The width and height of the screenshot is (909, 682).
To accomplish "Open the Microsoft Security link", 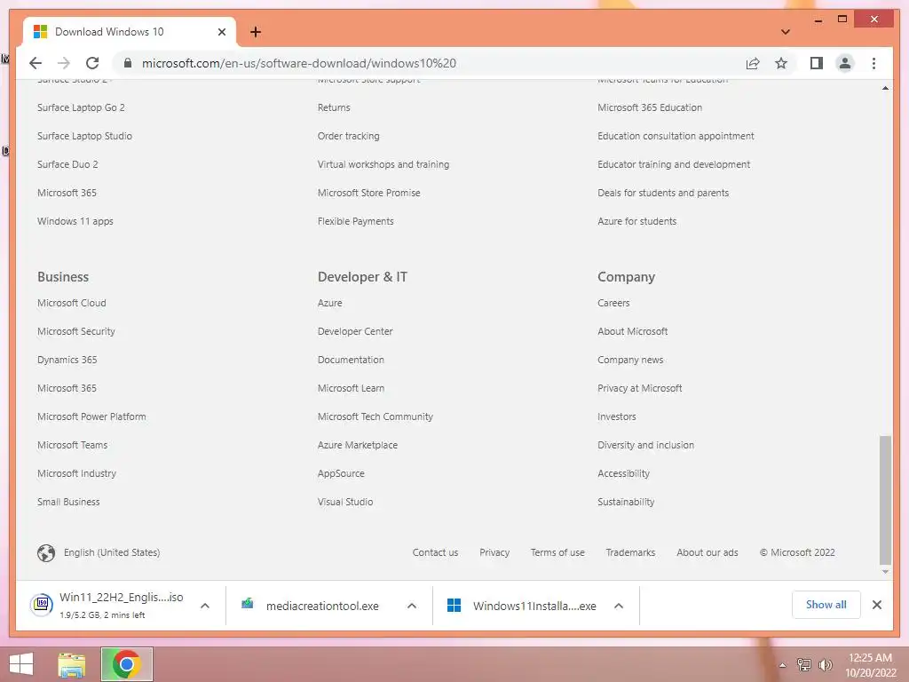I will [x=76, y=331].
